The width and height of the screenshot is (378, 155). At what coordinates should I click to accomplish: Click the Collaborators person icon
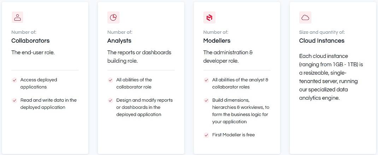(17, 17)
